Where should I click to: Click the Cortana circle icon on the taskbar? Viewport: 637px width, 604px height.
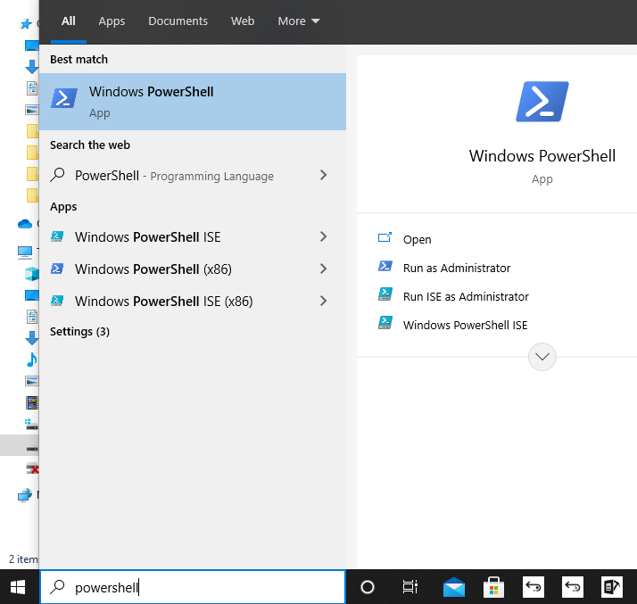point(368,587)
